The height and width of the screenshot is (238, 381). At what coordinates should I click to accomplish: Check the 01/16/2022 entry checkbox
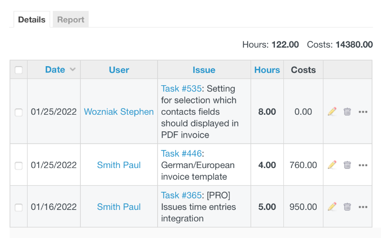pos(19,208)
